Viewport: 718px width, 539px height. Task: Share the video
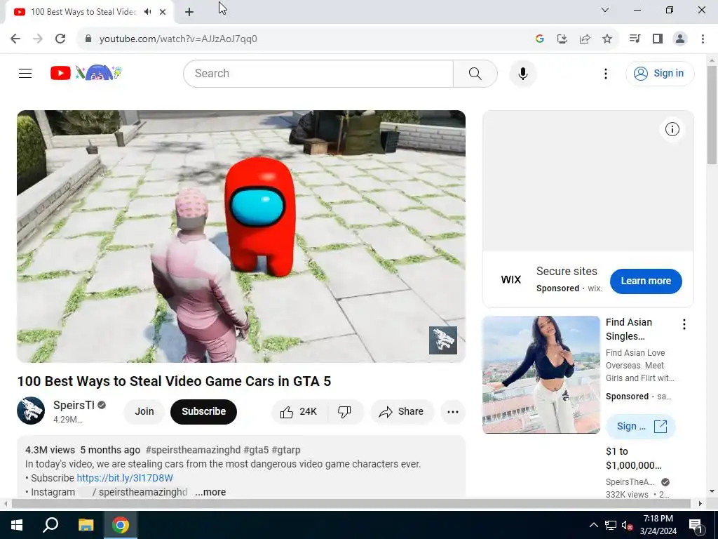(401, 411)
